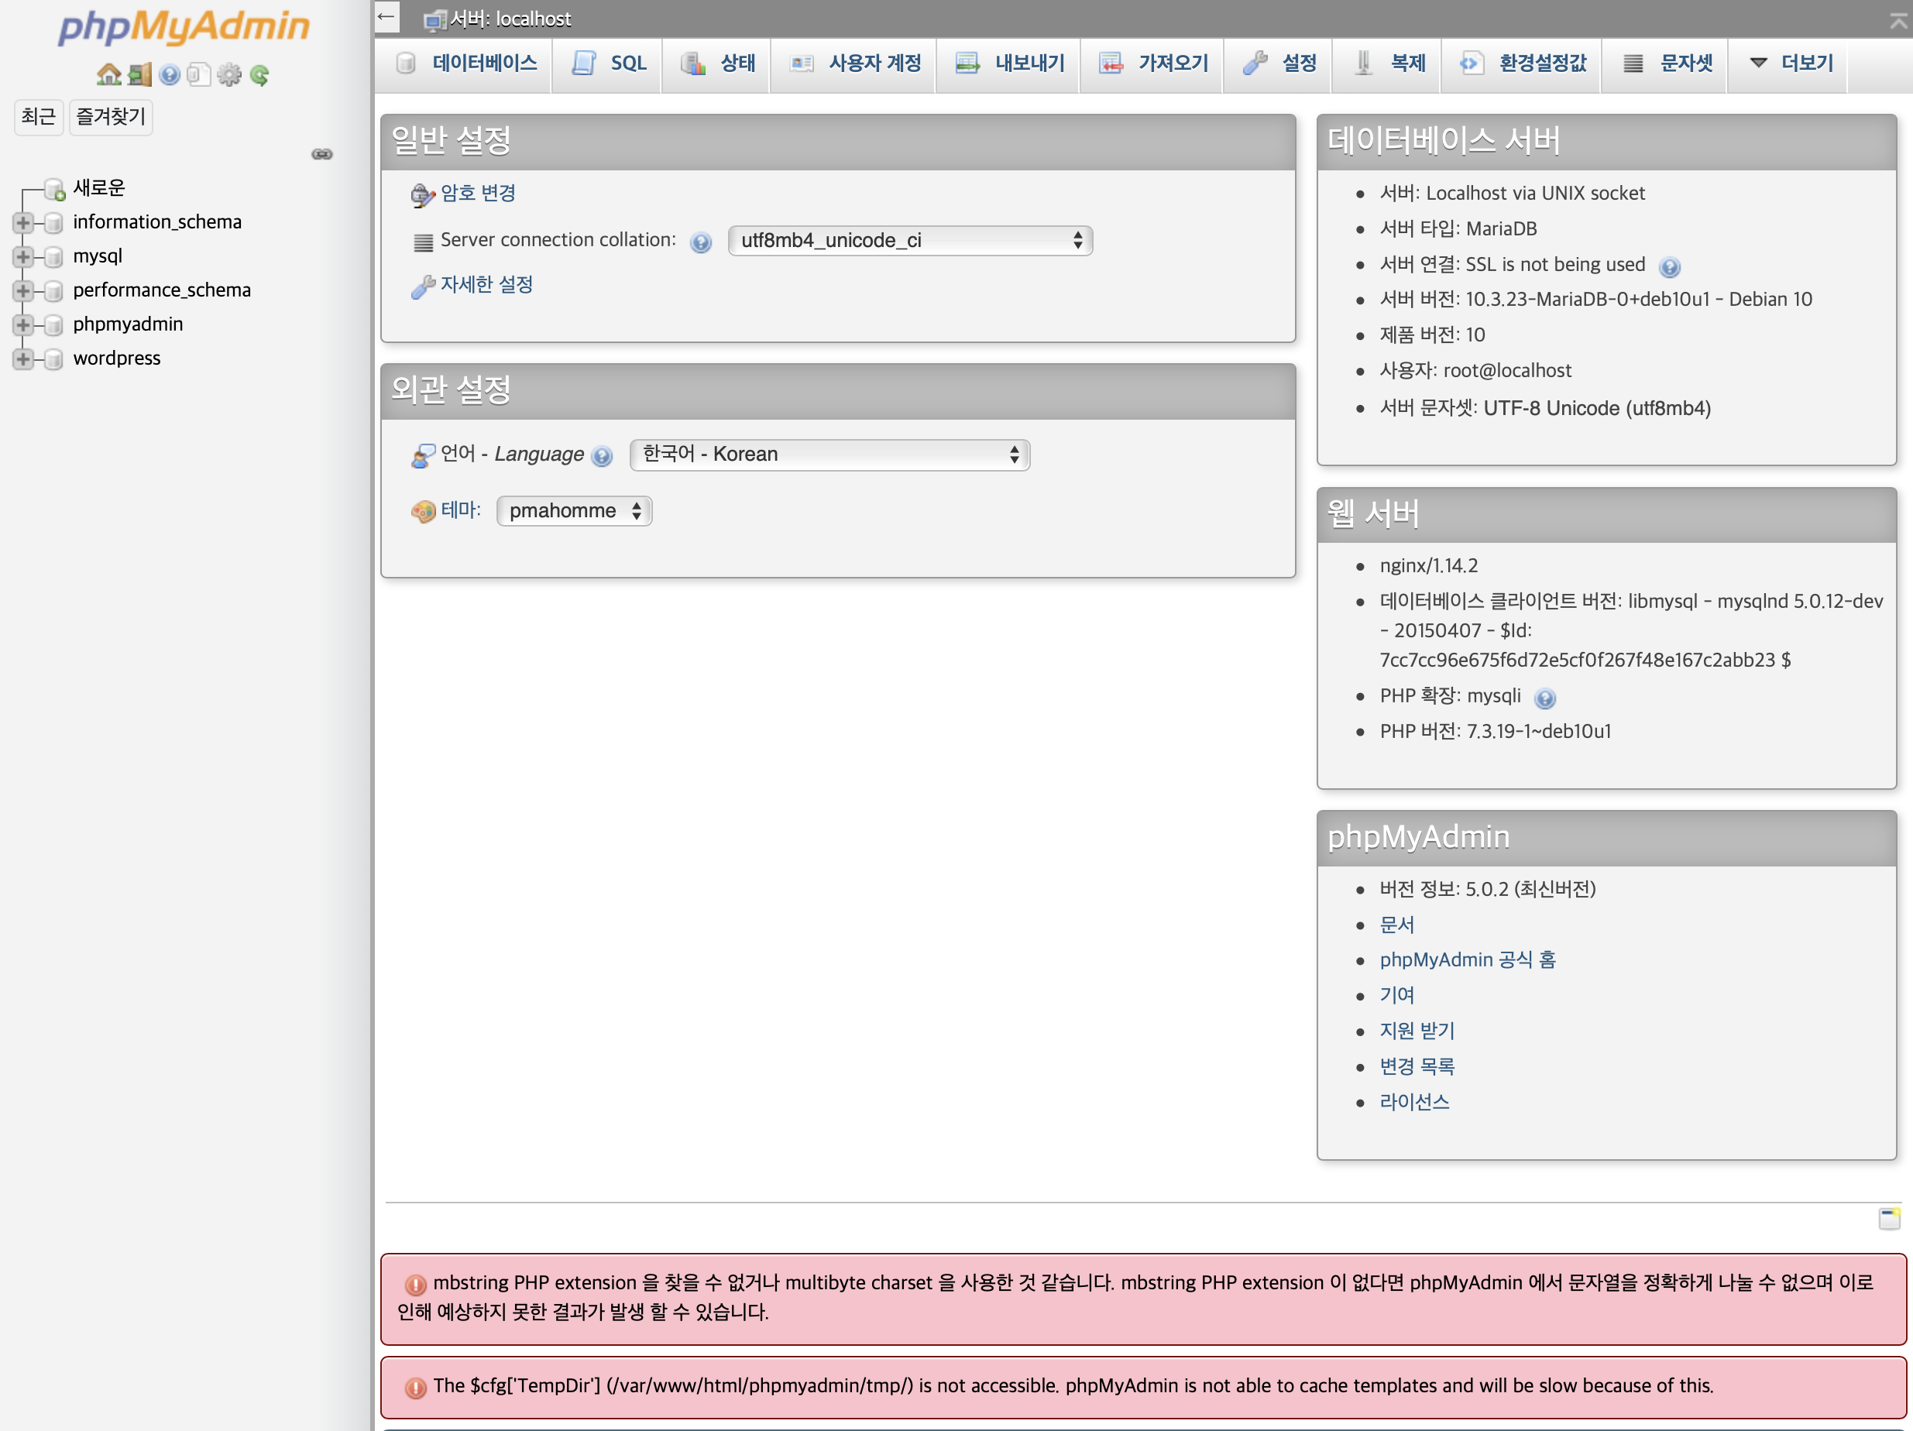This screenshot has width=1913, height=1431.
Task: Click help icon beside Server connection collation
Action: (x=700, y=242)
